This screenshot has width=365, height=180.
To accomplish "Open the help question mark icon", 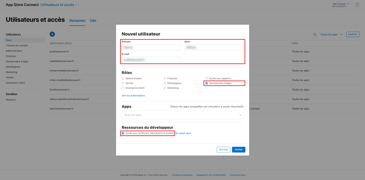I will pos(357,5).
